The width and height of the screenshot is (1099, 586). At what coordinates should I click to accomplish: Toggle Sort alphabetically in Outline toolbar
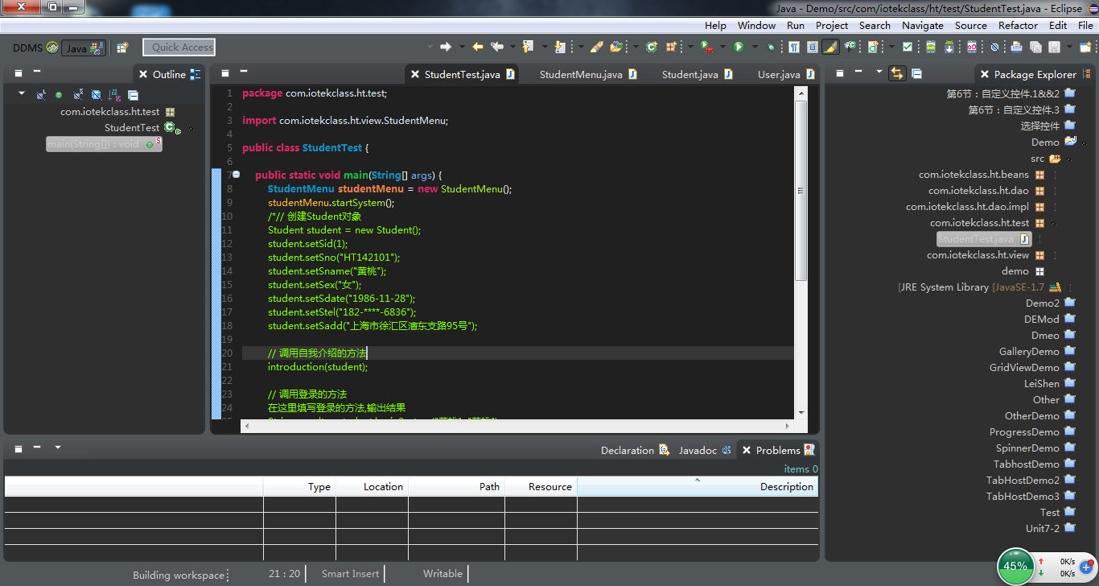tap(115, 95)
